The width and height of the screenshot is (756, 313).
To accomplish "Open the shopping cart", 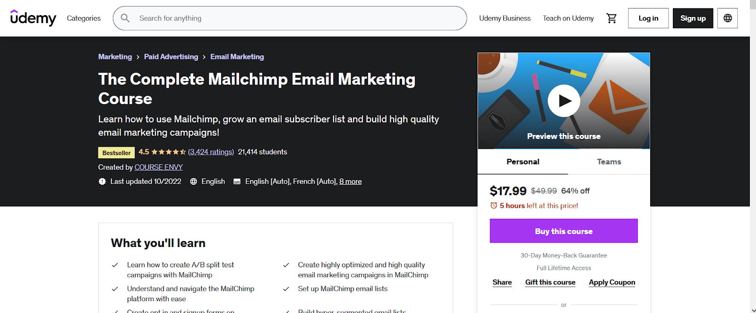I will [611, 18].
